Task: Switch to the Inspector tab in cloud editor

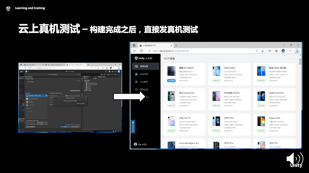Action: (102, 77)
